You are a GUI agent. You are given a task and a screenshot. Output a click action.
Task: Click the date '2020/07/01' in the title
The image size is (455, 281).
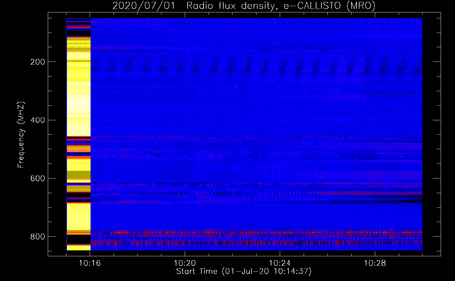click(143, 6)
